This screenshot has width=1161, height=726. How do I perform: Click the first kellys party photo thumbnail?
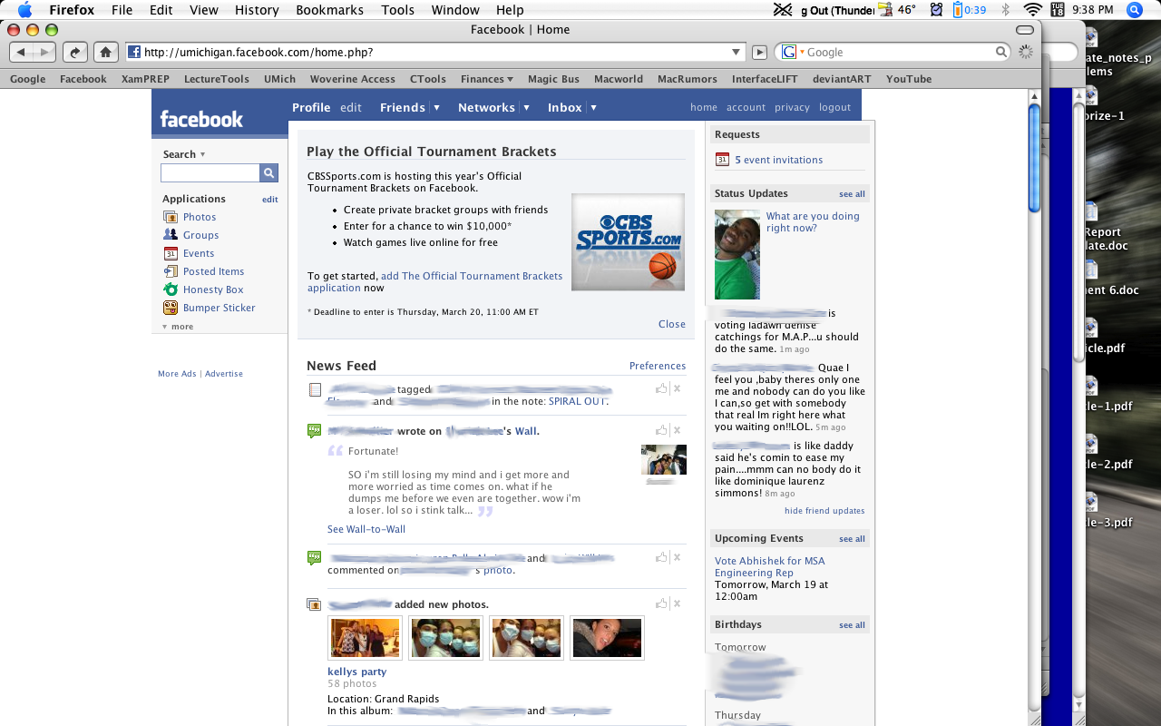point(366,638)
